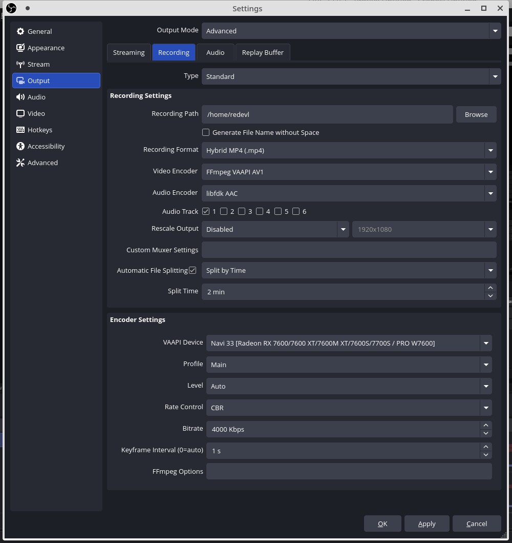Open the Stream settings category
Viewport: 512px width, 543px height.
[x=56, y=65]
